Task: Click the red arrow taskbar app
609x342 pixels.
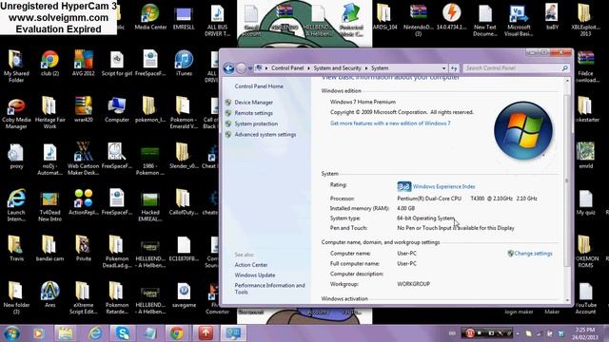Action: tap(206, 333)
